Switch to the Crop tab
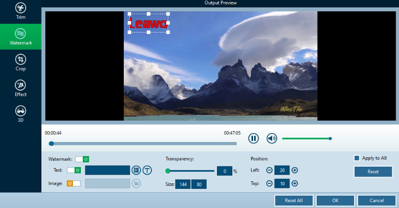 pos(21,63)
